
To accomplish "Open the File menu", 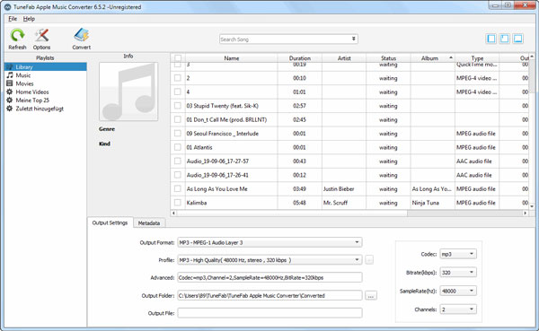I will click(13, 19).
